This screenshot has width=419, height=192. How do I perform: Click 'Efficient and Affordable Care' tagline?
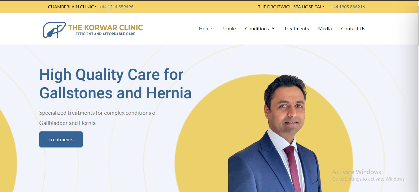(x=105, y=34)
